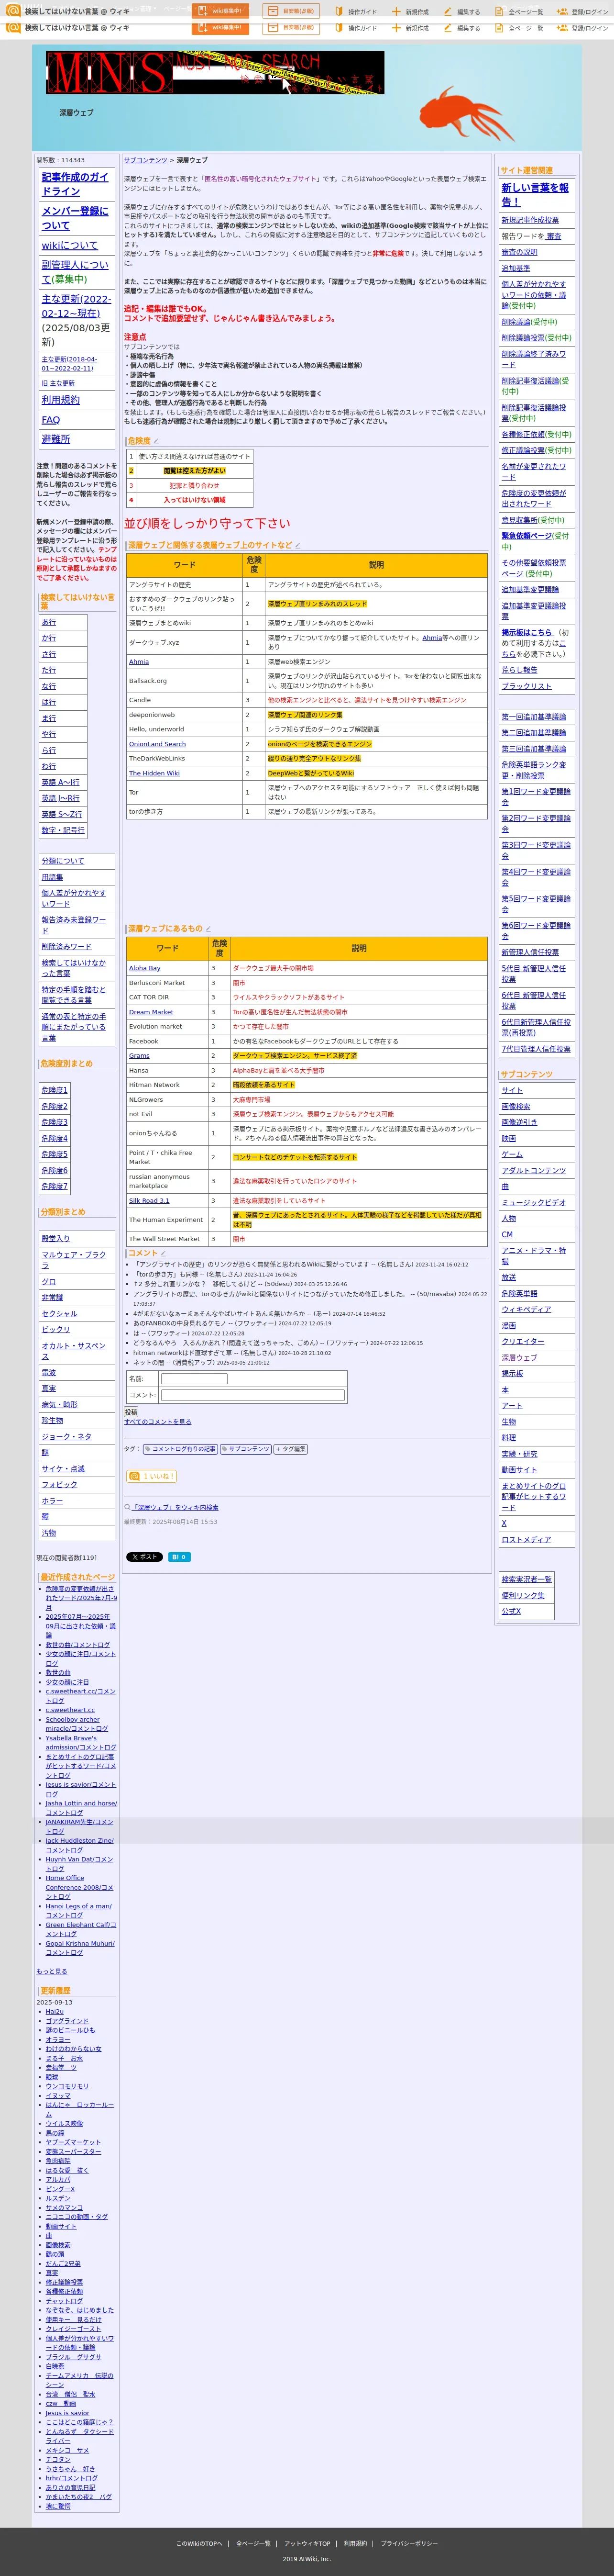Click the サブコンテンツ breadcrumb link
This screenshot has width=614, height=2576.
pyautogui.click(x=146, y=160)
